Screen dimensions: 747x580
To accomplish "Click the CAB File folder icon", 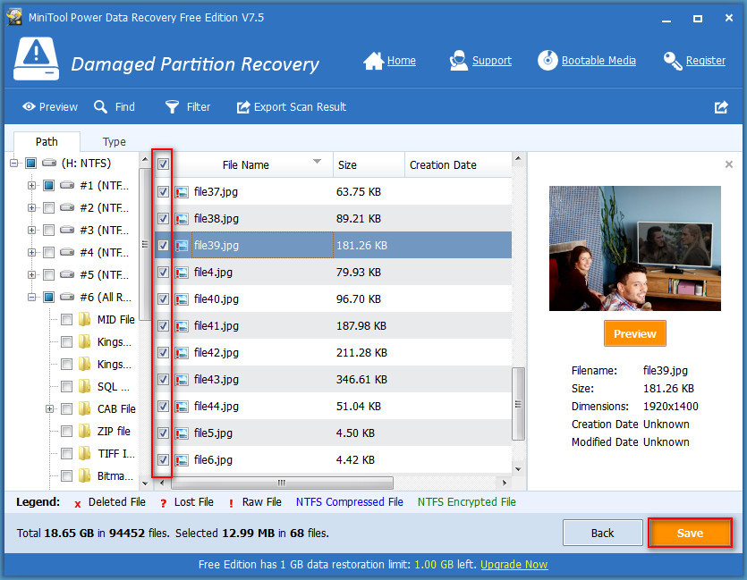I will [84, 408].
